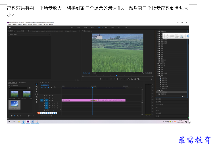Toggle the eye visibility on track V1
This screenshot has height=149, width=213.
pyautogui.click(x=52, y=100)
